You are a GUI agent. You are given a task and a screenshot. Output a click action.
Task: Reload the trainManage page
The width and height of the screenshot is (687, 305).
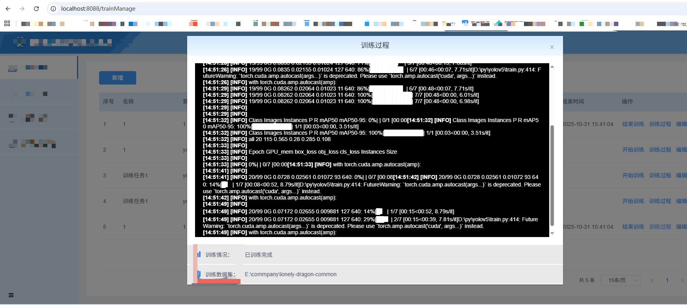click(x=36, y=8)
